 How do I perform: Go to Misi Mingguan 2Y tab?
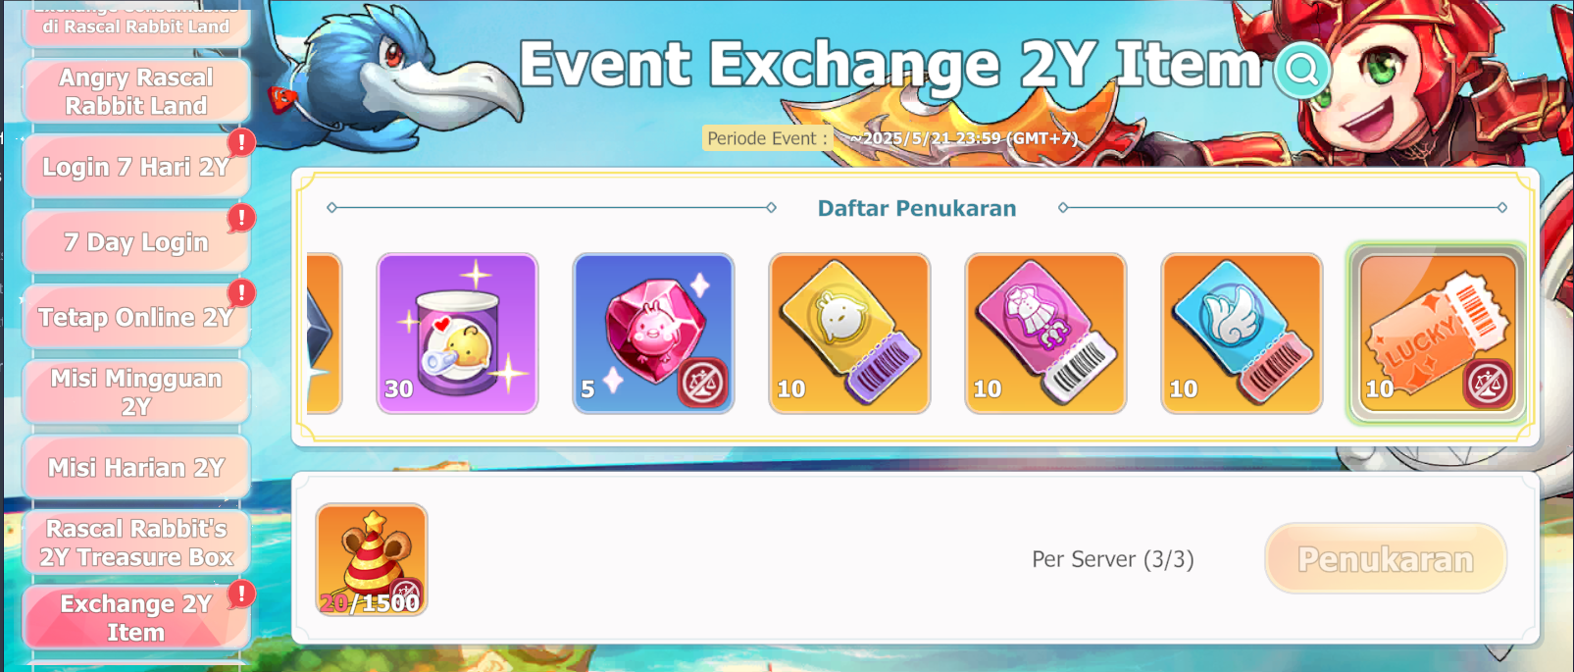coord(136,392)
